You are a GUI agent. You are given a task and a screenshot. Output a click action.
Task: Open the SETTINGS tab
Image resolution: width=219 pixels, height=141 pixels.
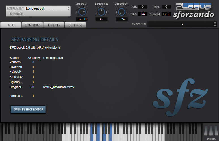tap(75, 25)
